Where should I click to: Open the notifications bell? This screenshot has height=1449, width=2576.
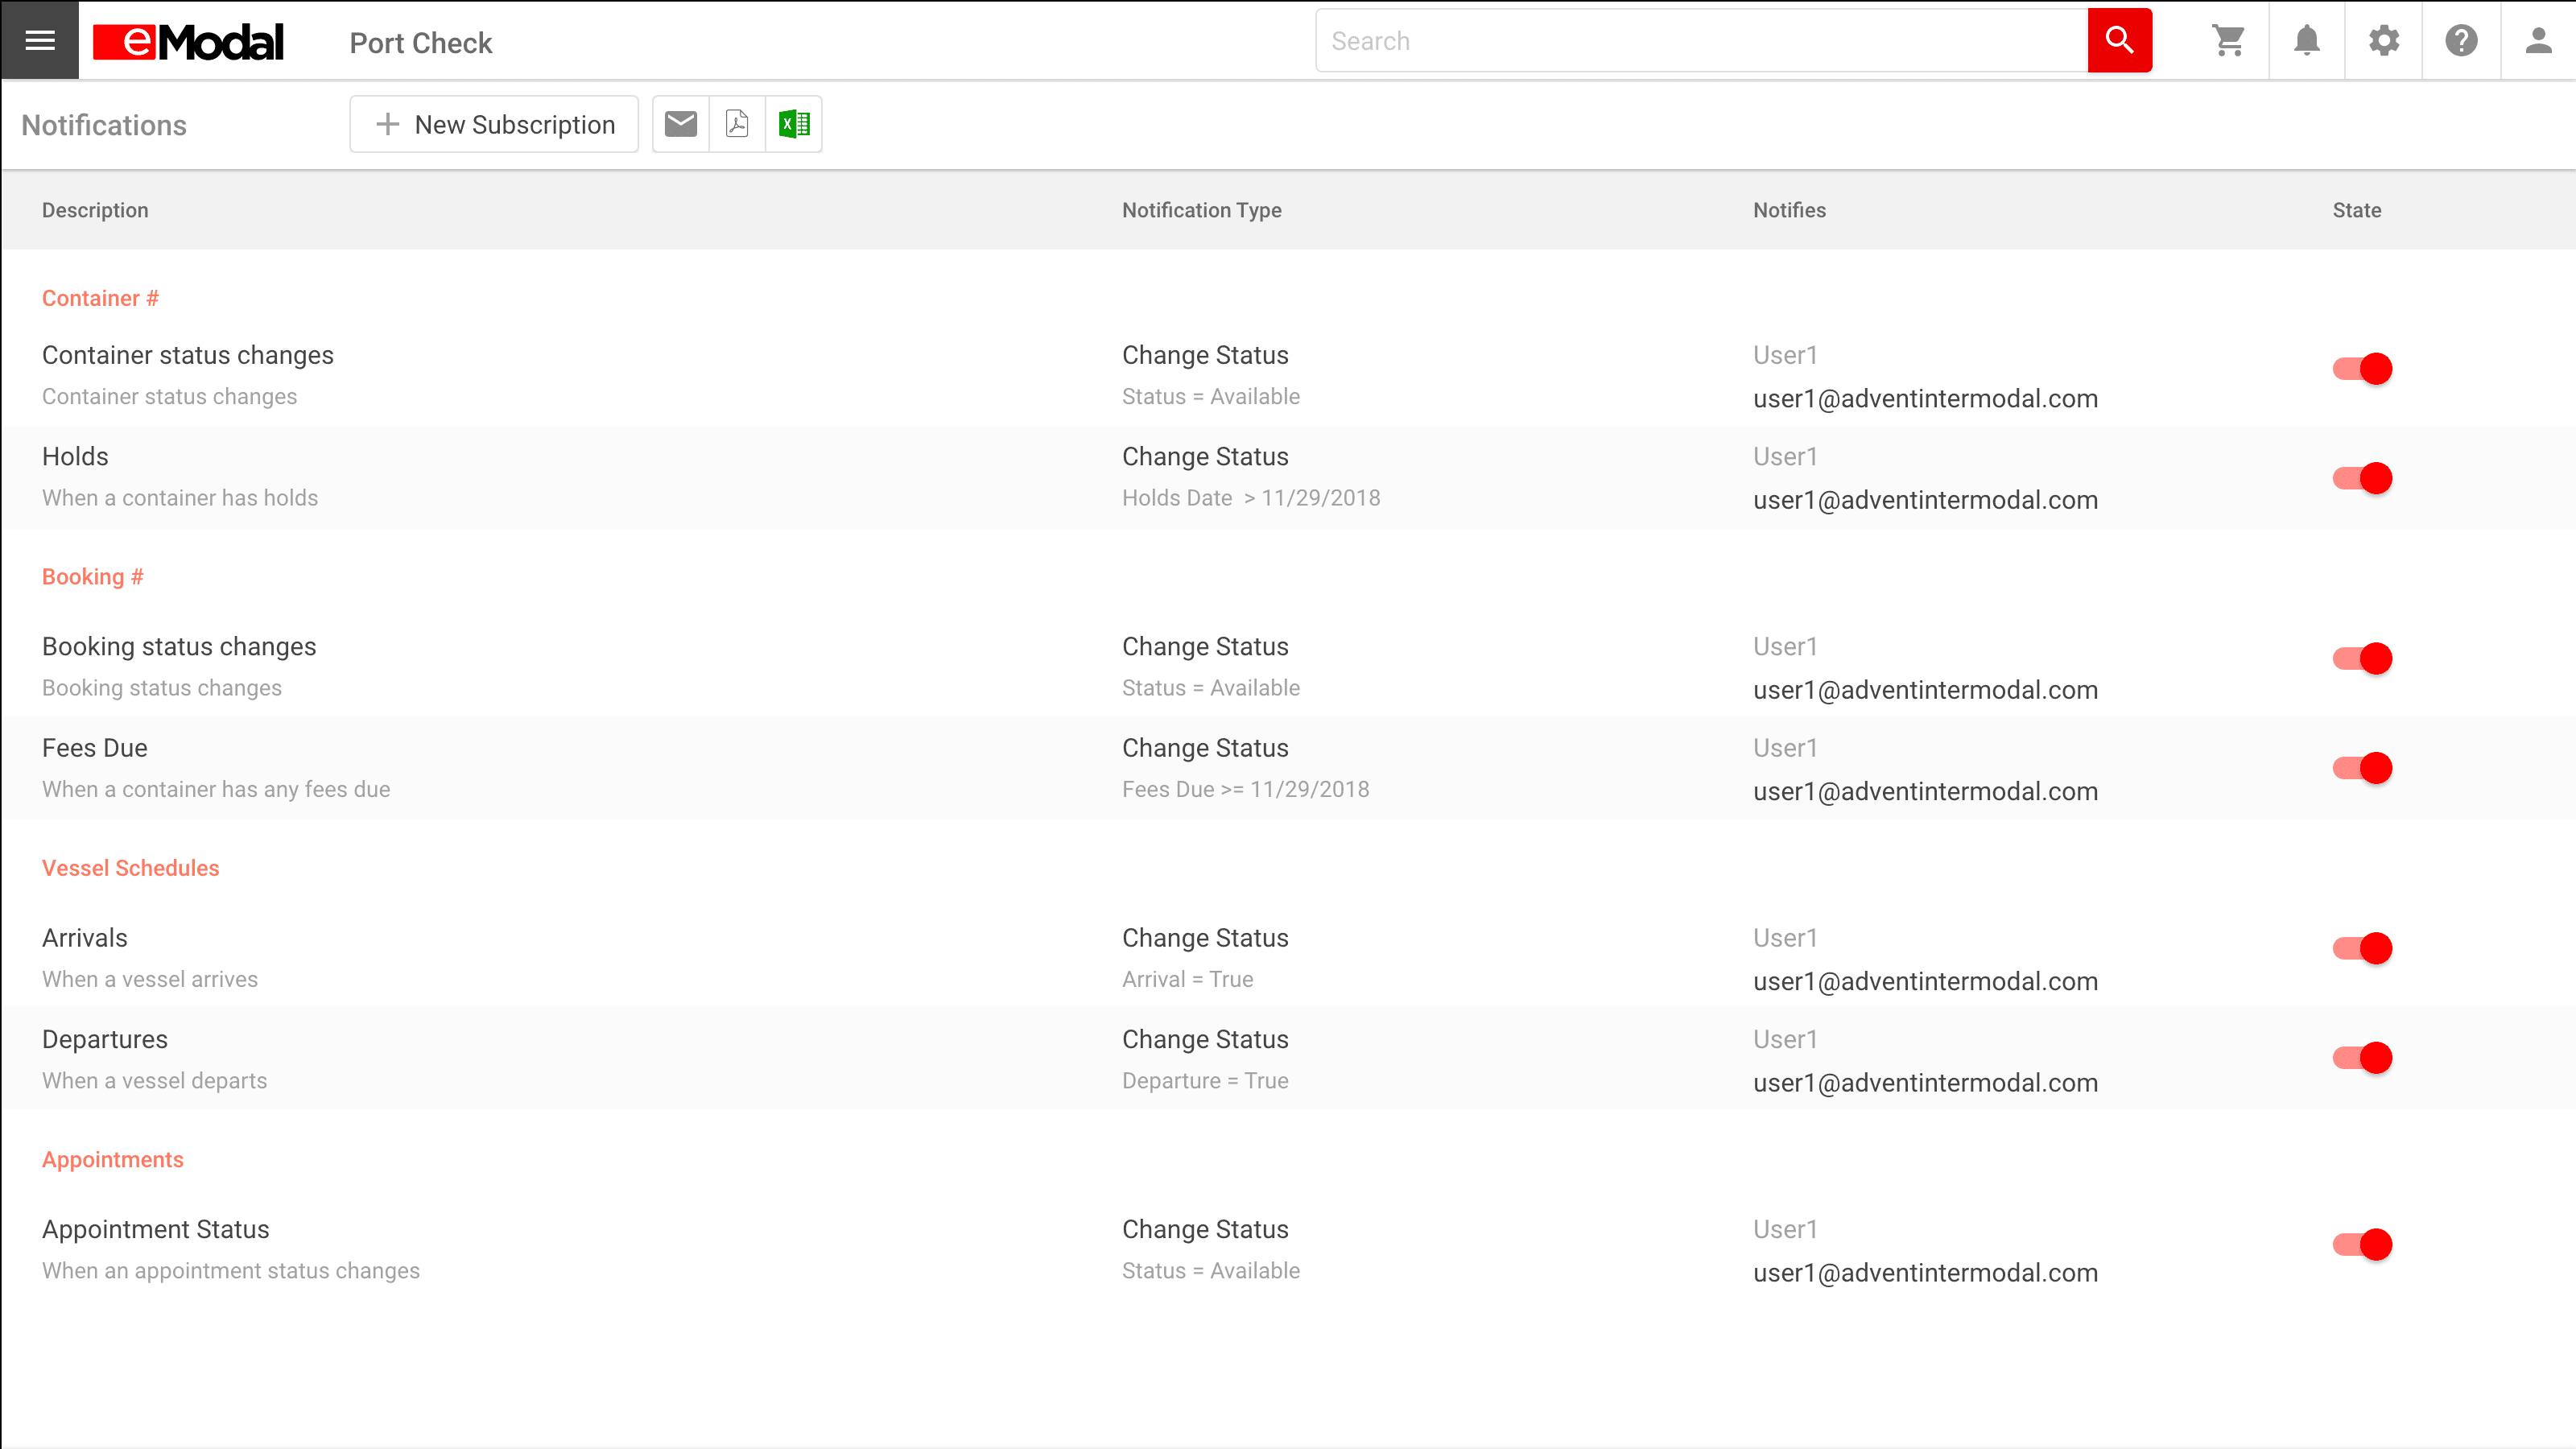(x=2306, y=40)
